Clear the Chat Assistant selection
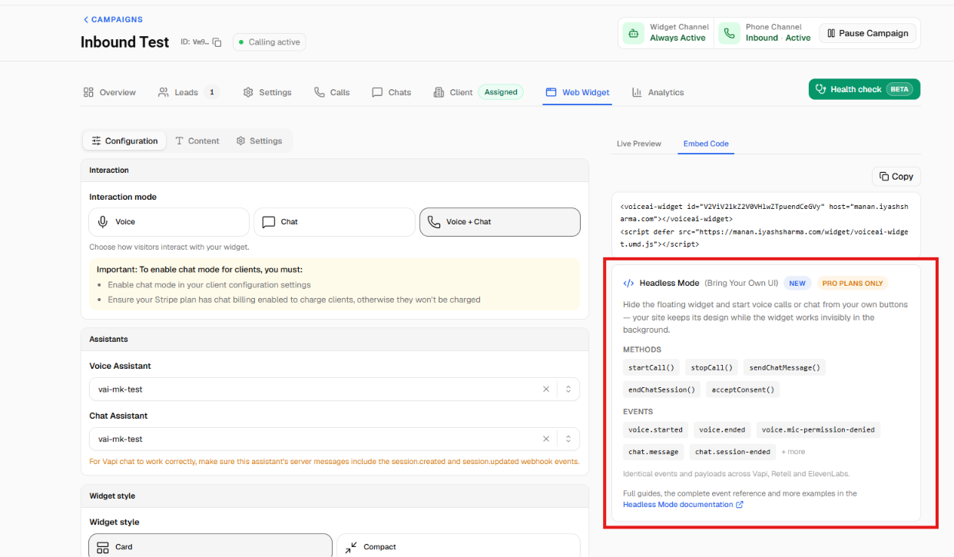954x557 pixels. 546,439
